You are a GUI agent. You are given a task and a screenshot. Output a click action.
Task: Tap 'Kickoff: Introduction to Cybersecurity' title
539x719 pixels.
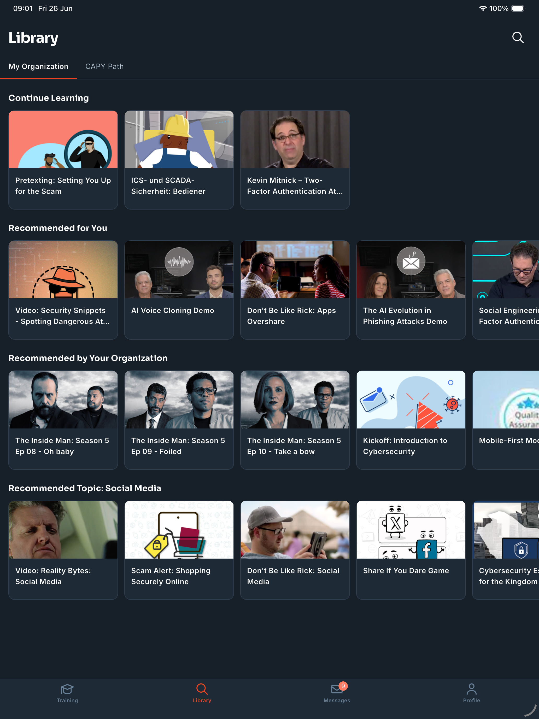point(405,446)
